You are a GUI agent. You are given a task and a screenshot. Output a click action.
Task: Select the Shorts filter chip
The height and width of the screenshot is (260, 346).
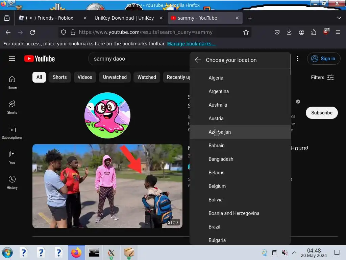point(60,77)
